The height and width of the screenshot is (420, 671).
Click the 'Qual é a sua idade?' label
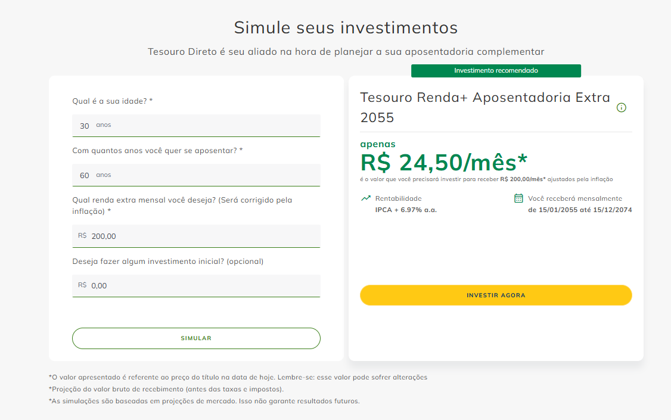[112, 101]
